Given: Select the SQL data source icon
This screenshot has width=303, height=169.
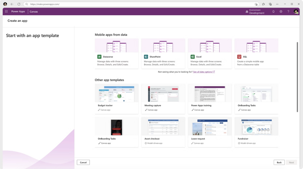Looking at the screenshot, I should [x=239, y=57].
